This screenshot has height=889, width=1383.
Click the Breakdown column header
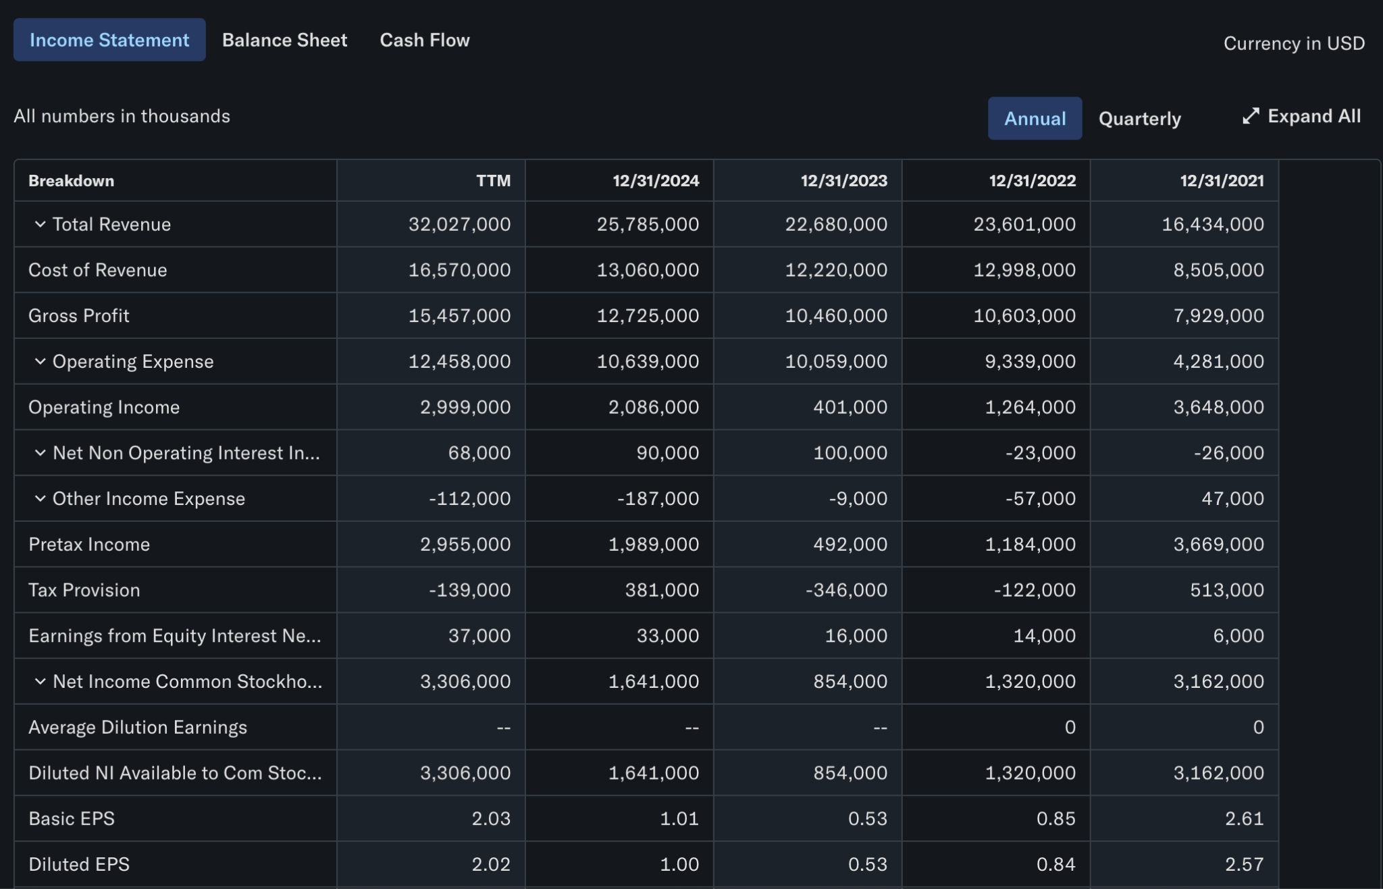71,181
